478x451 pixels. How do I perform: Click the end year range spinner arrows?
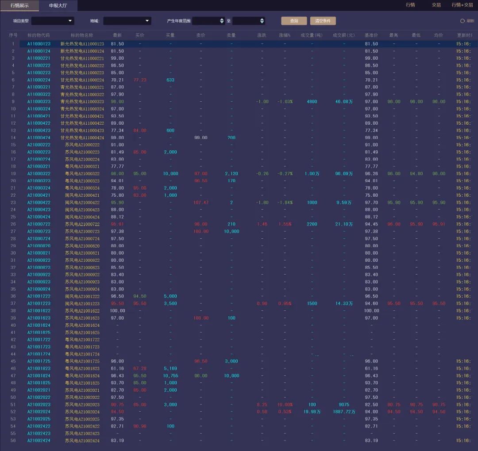pyautogui.click(x=262, y=21)
